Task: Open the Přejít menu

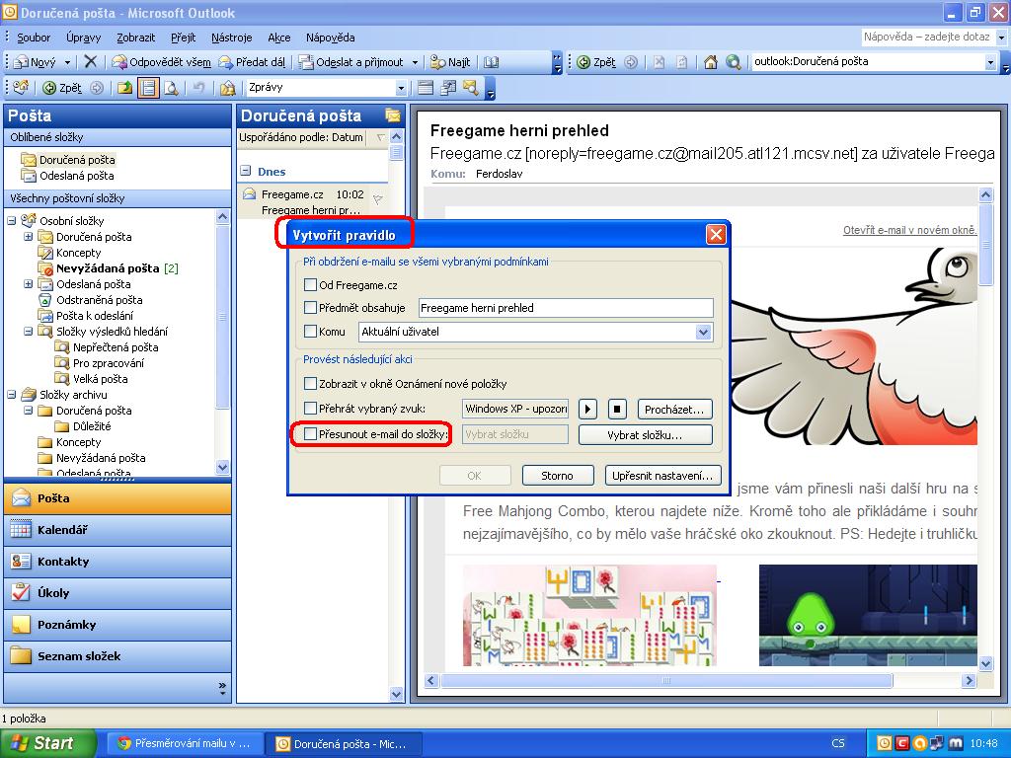Action: point(183,38)
